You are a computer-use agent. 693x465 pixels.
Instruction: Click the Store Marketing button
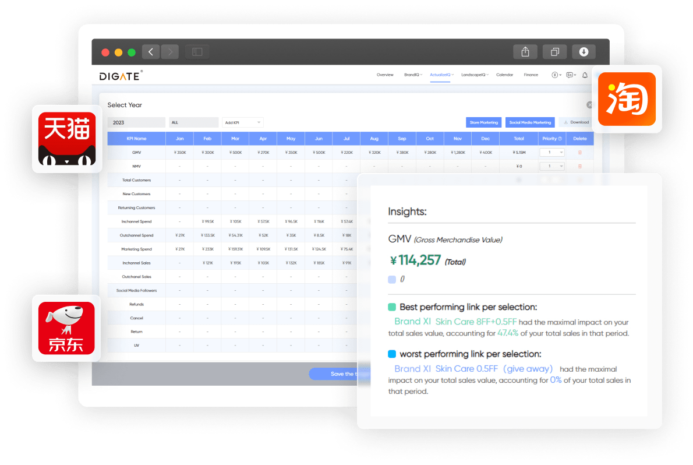[483, 122]
